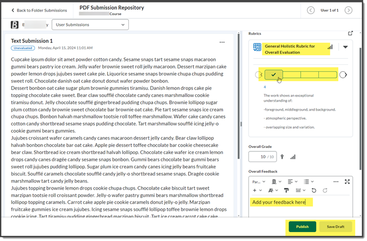Click the rubric statistics bars icon
This screenshot has width=367, height=241.
(330, 47)
